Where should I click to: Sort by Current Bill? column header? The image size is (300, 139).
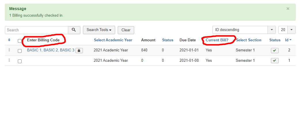coord(217,40)
